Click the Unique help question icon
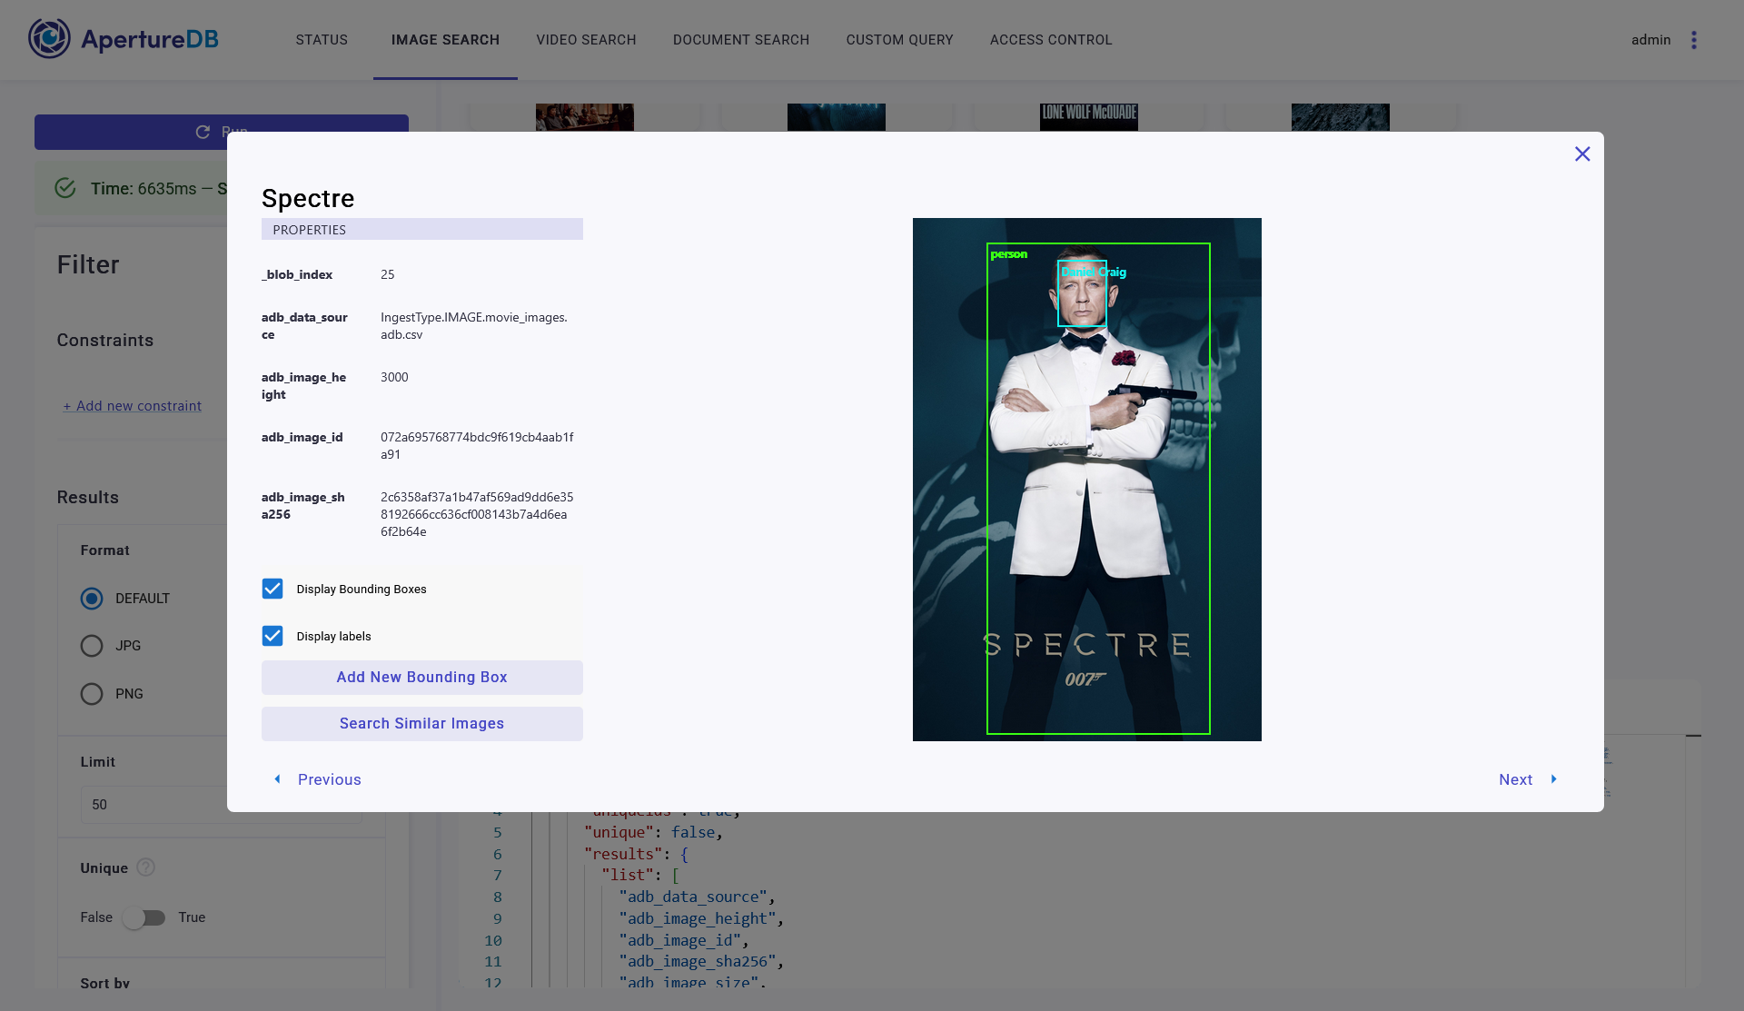Screen dimensions: 1744x1011 [145, 867]
